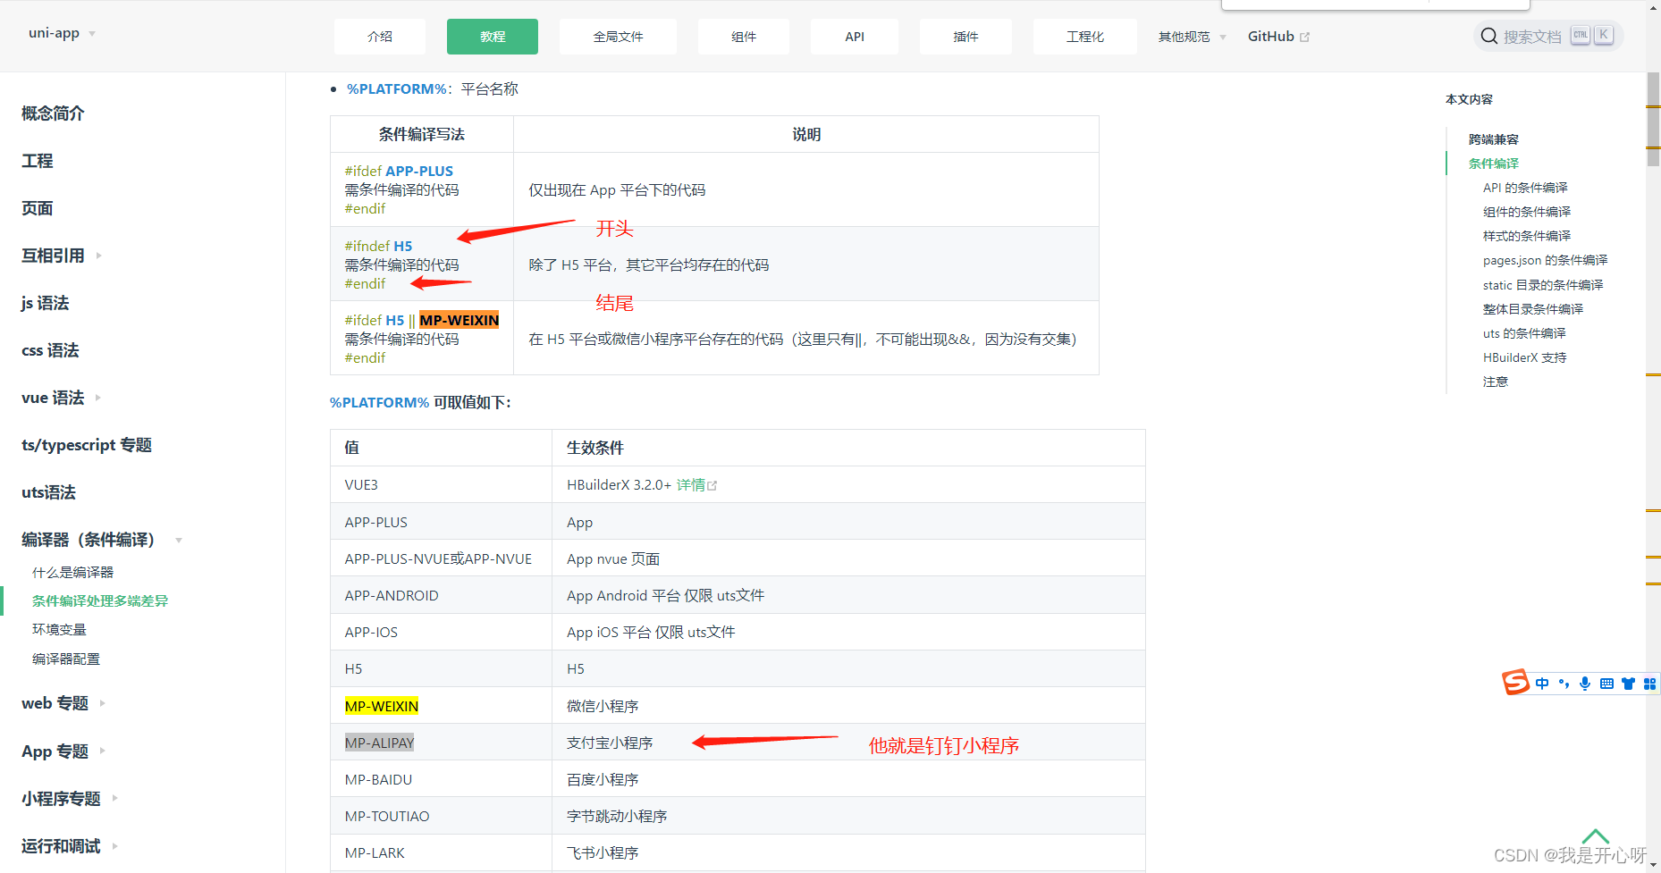
Task: Open ts/typescript 专题 in sidebar
Action: click(x=87, y=445)
